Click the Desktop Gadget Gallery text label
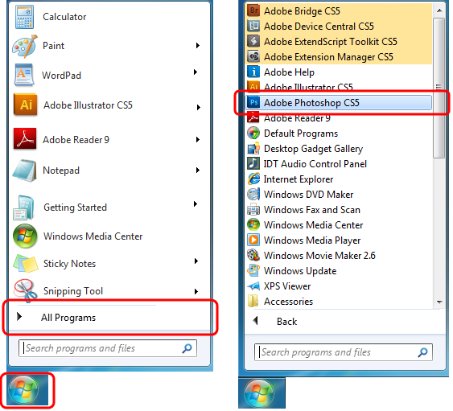 point(314,149)
